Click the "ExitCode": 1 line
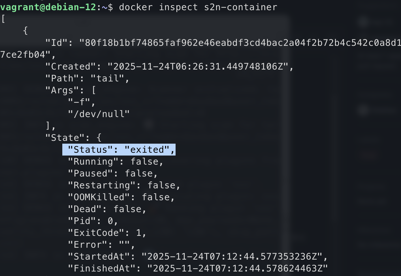Screen dimensions: 401x276 [107, 233]
